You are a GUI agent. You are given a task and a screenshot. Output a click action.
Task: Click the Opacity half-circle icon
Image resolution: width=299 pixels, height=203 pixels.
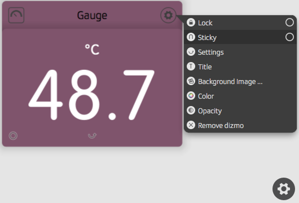(x=191, y=111)
